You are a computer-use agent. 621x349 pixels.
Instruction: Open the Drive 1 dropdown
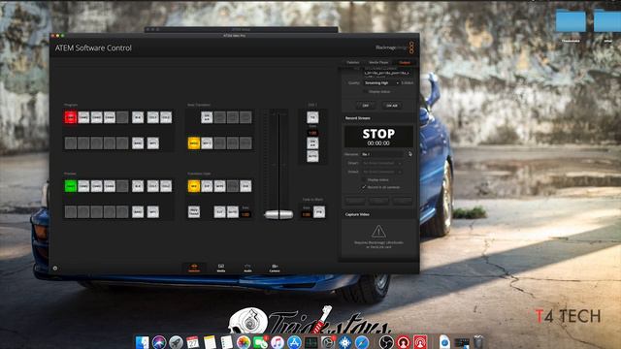tap(381, 163)
